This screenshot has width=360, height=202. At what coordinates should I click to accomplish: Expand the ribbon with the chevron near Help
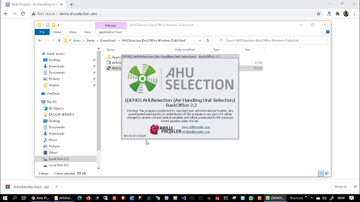tap(322, 32)
